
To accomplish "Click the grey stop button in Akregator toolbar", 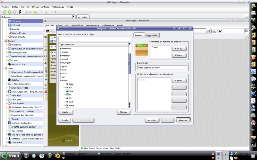I will (15, 12).
